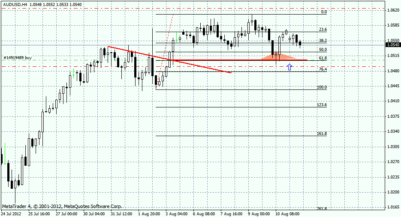The height and width of the screenshot is (217, 401).
Task: Select the descending red trendline
Action: (x=169, y=60)
